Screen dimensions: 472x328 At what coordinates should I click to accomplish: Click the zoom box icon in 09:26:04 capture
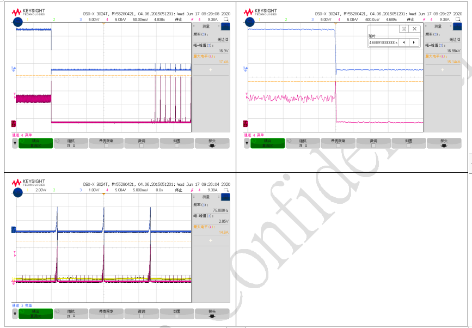coord(226,190)
